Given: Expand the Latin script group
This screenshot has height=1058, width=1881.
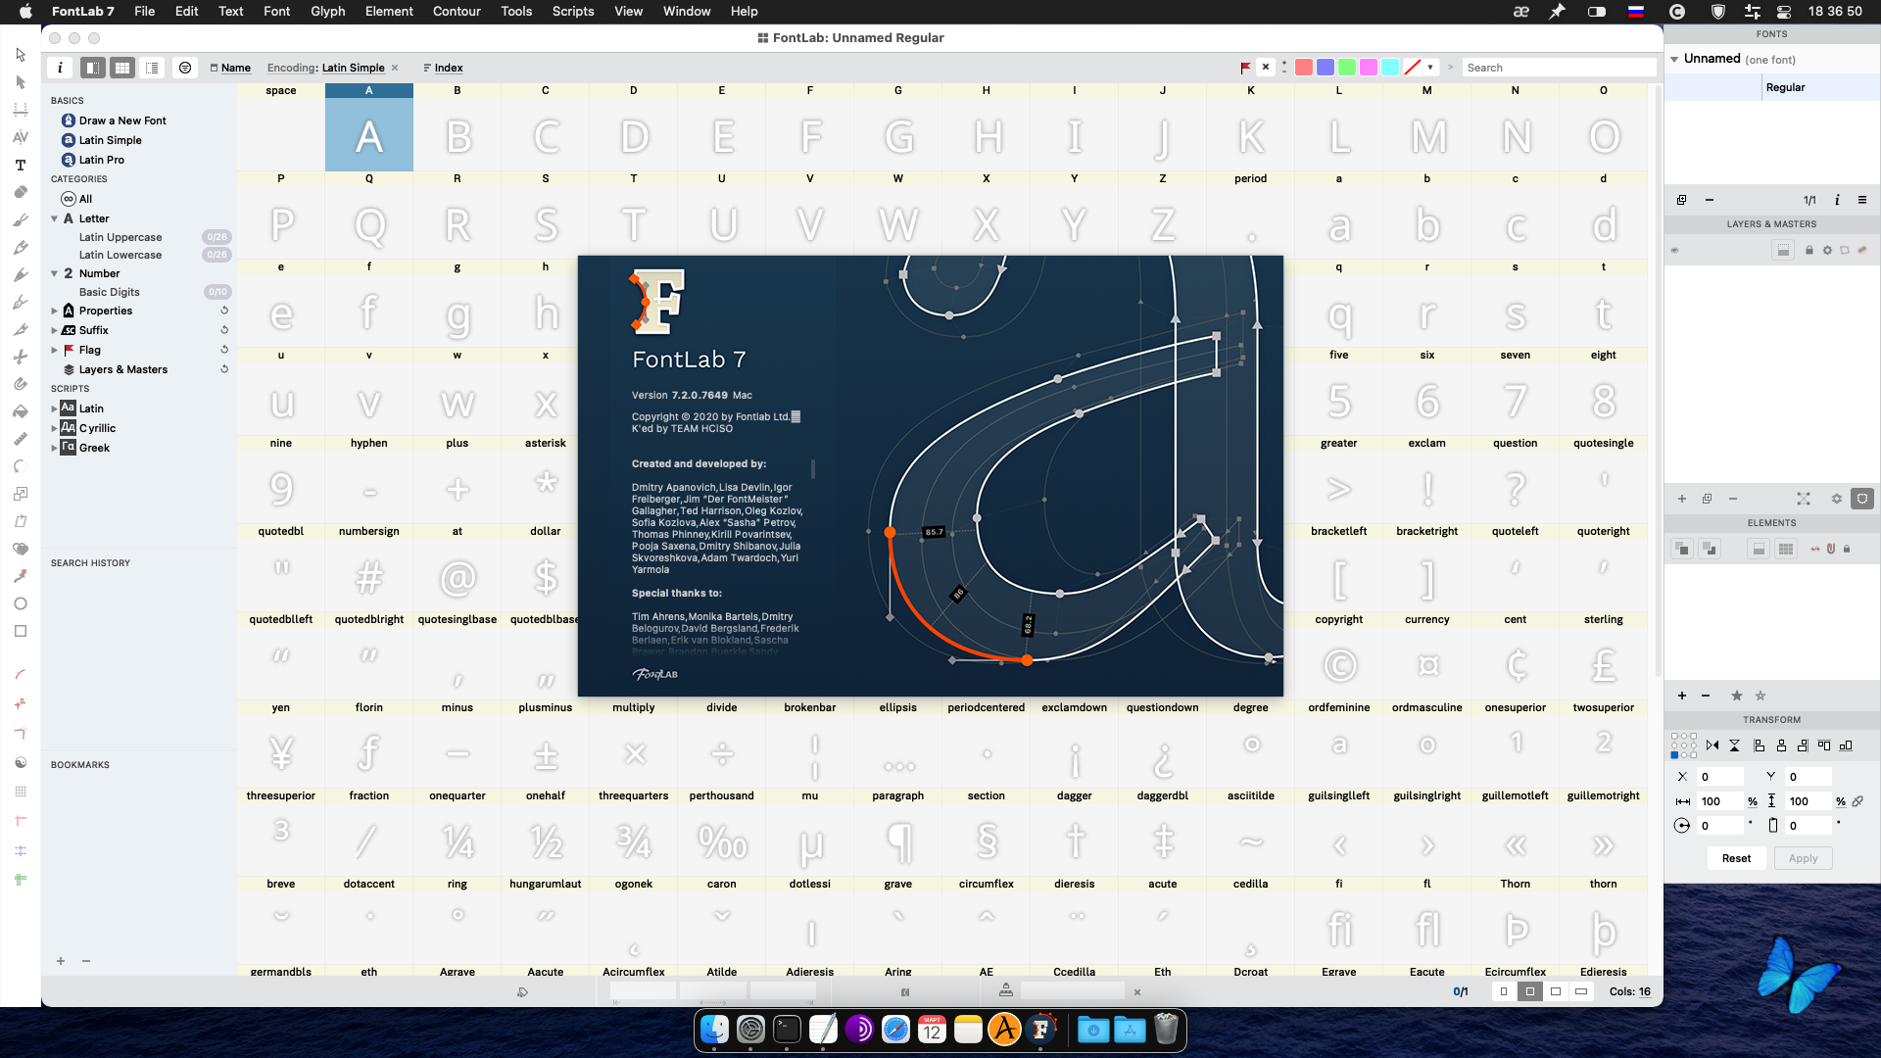Looking at the screenshot, I should (x=55, y=409).
